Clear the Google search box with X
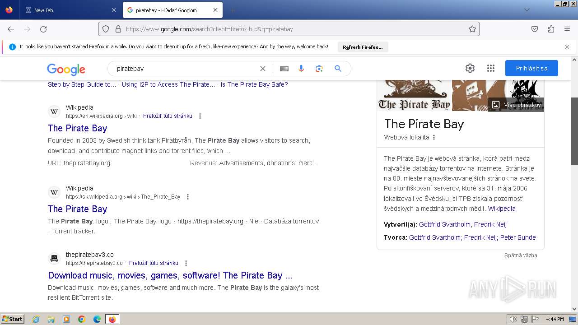Image resolution: width=578 pixels, height=325 pixels. (263, 69)
